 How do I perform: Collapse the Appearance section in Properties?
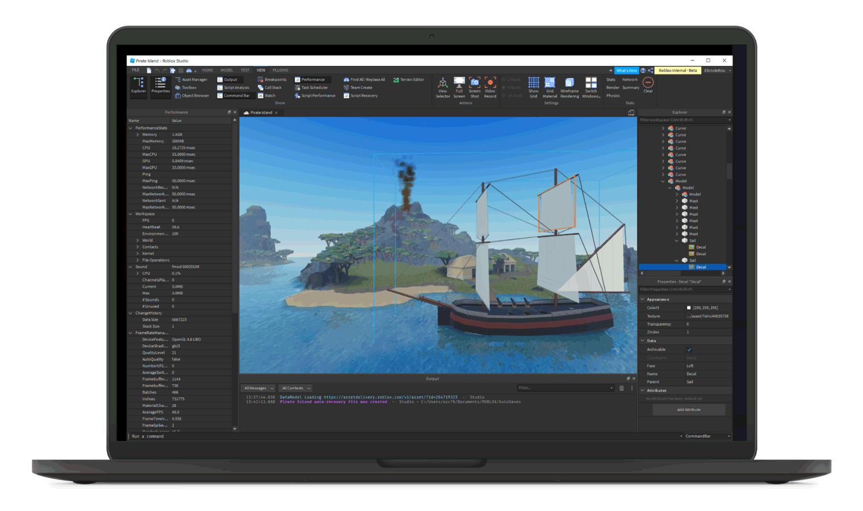pyautogui.click(x=643, y=299)
